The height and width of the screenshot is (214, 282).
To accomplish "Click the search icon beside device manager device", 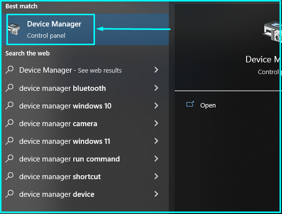I will tap(9, 194).
